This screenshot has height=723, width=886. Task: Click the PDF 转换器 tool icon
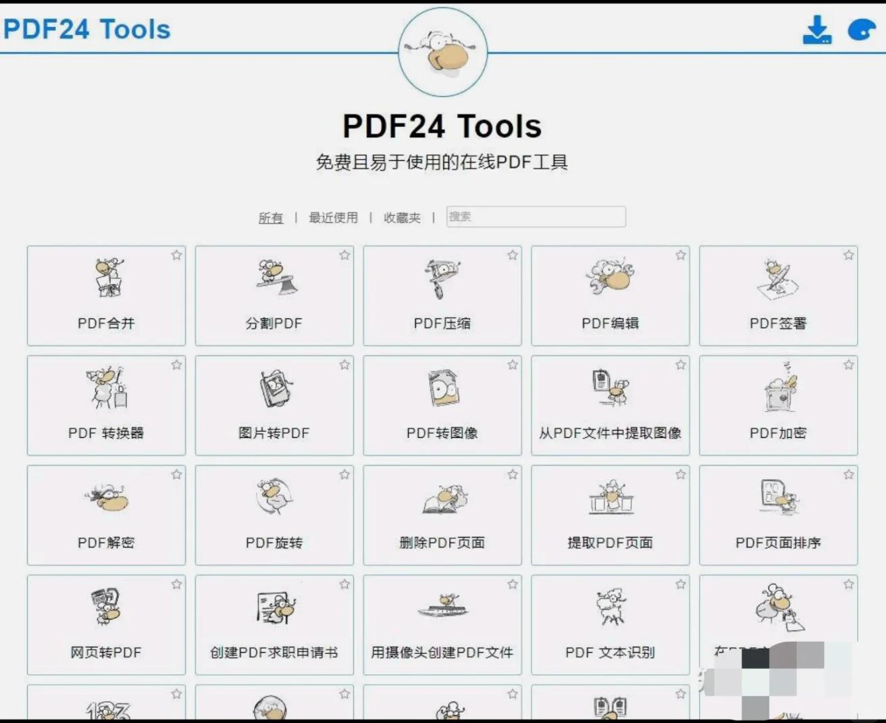click(x=107, y=388)
